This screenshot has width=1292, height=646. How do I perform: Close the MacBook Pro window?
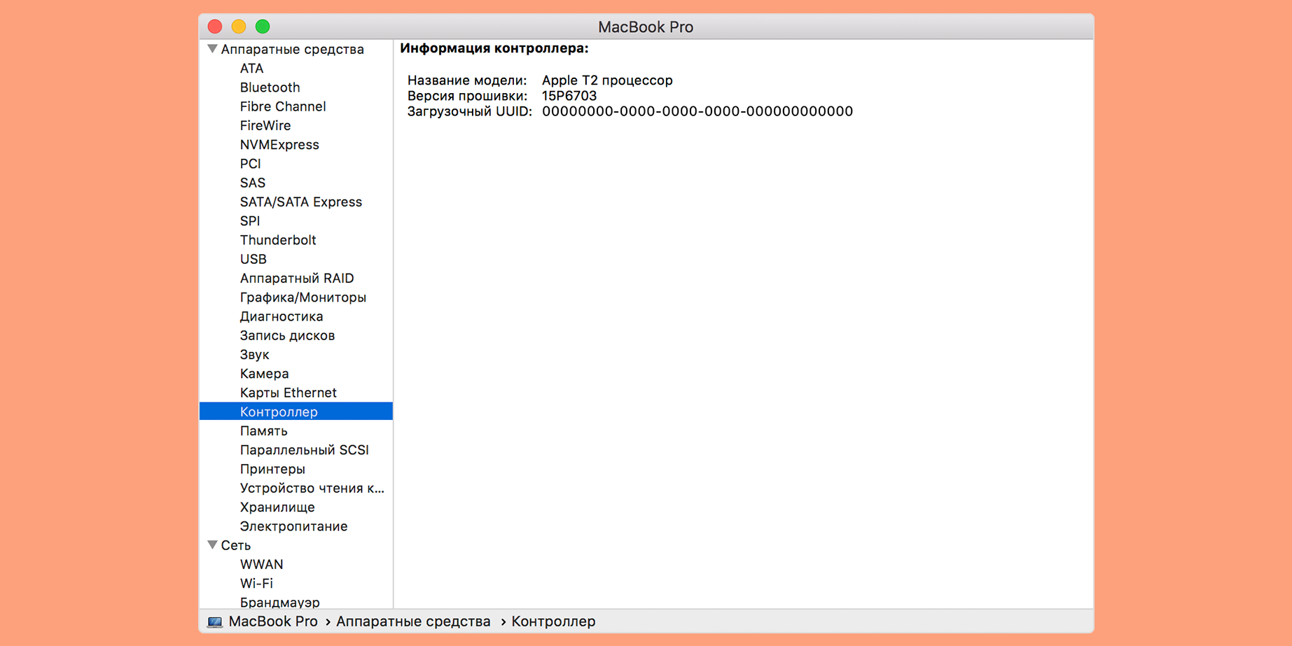(x=215, y=27)
